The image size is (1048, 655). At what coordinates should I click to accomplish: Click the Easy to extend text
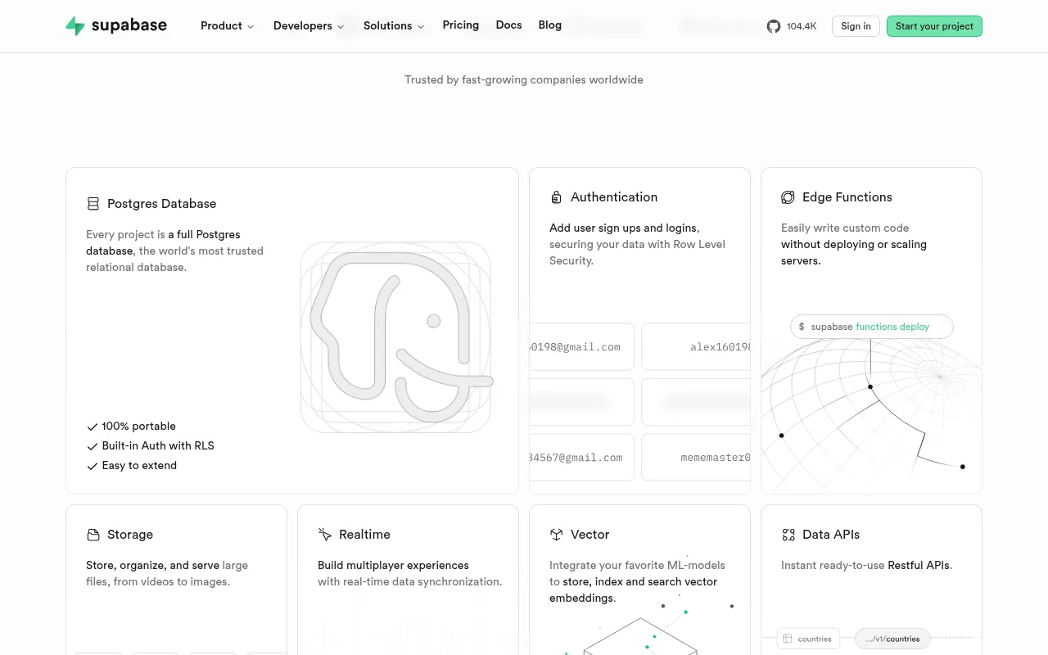click(139, 466)
